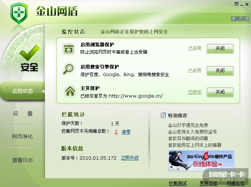
Task: Click the search engine protection magnifier icon
Action: [68, 69]
